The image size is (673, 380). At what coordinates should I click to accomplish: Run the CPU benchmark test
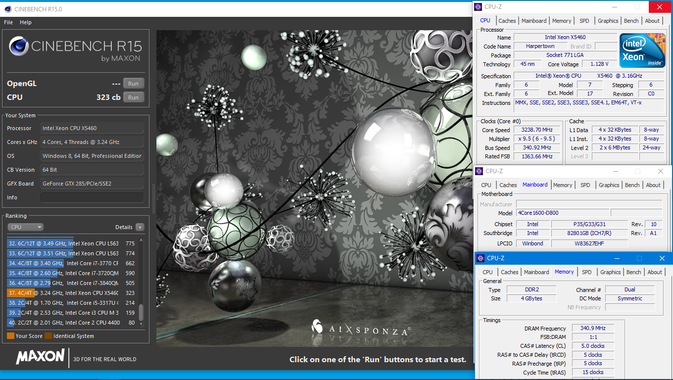click(x=134, y=97)
